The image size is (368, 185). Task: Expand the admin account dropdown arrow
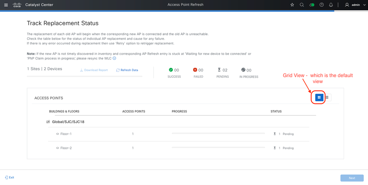pyautogui.click(x=364, y=5)
